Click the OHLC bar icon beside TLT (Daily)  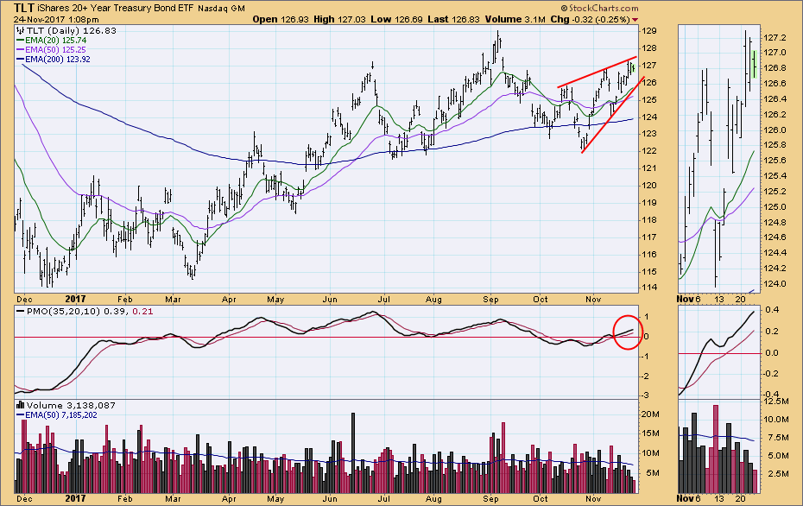[21, 31]
